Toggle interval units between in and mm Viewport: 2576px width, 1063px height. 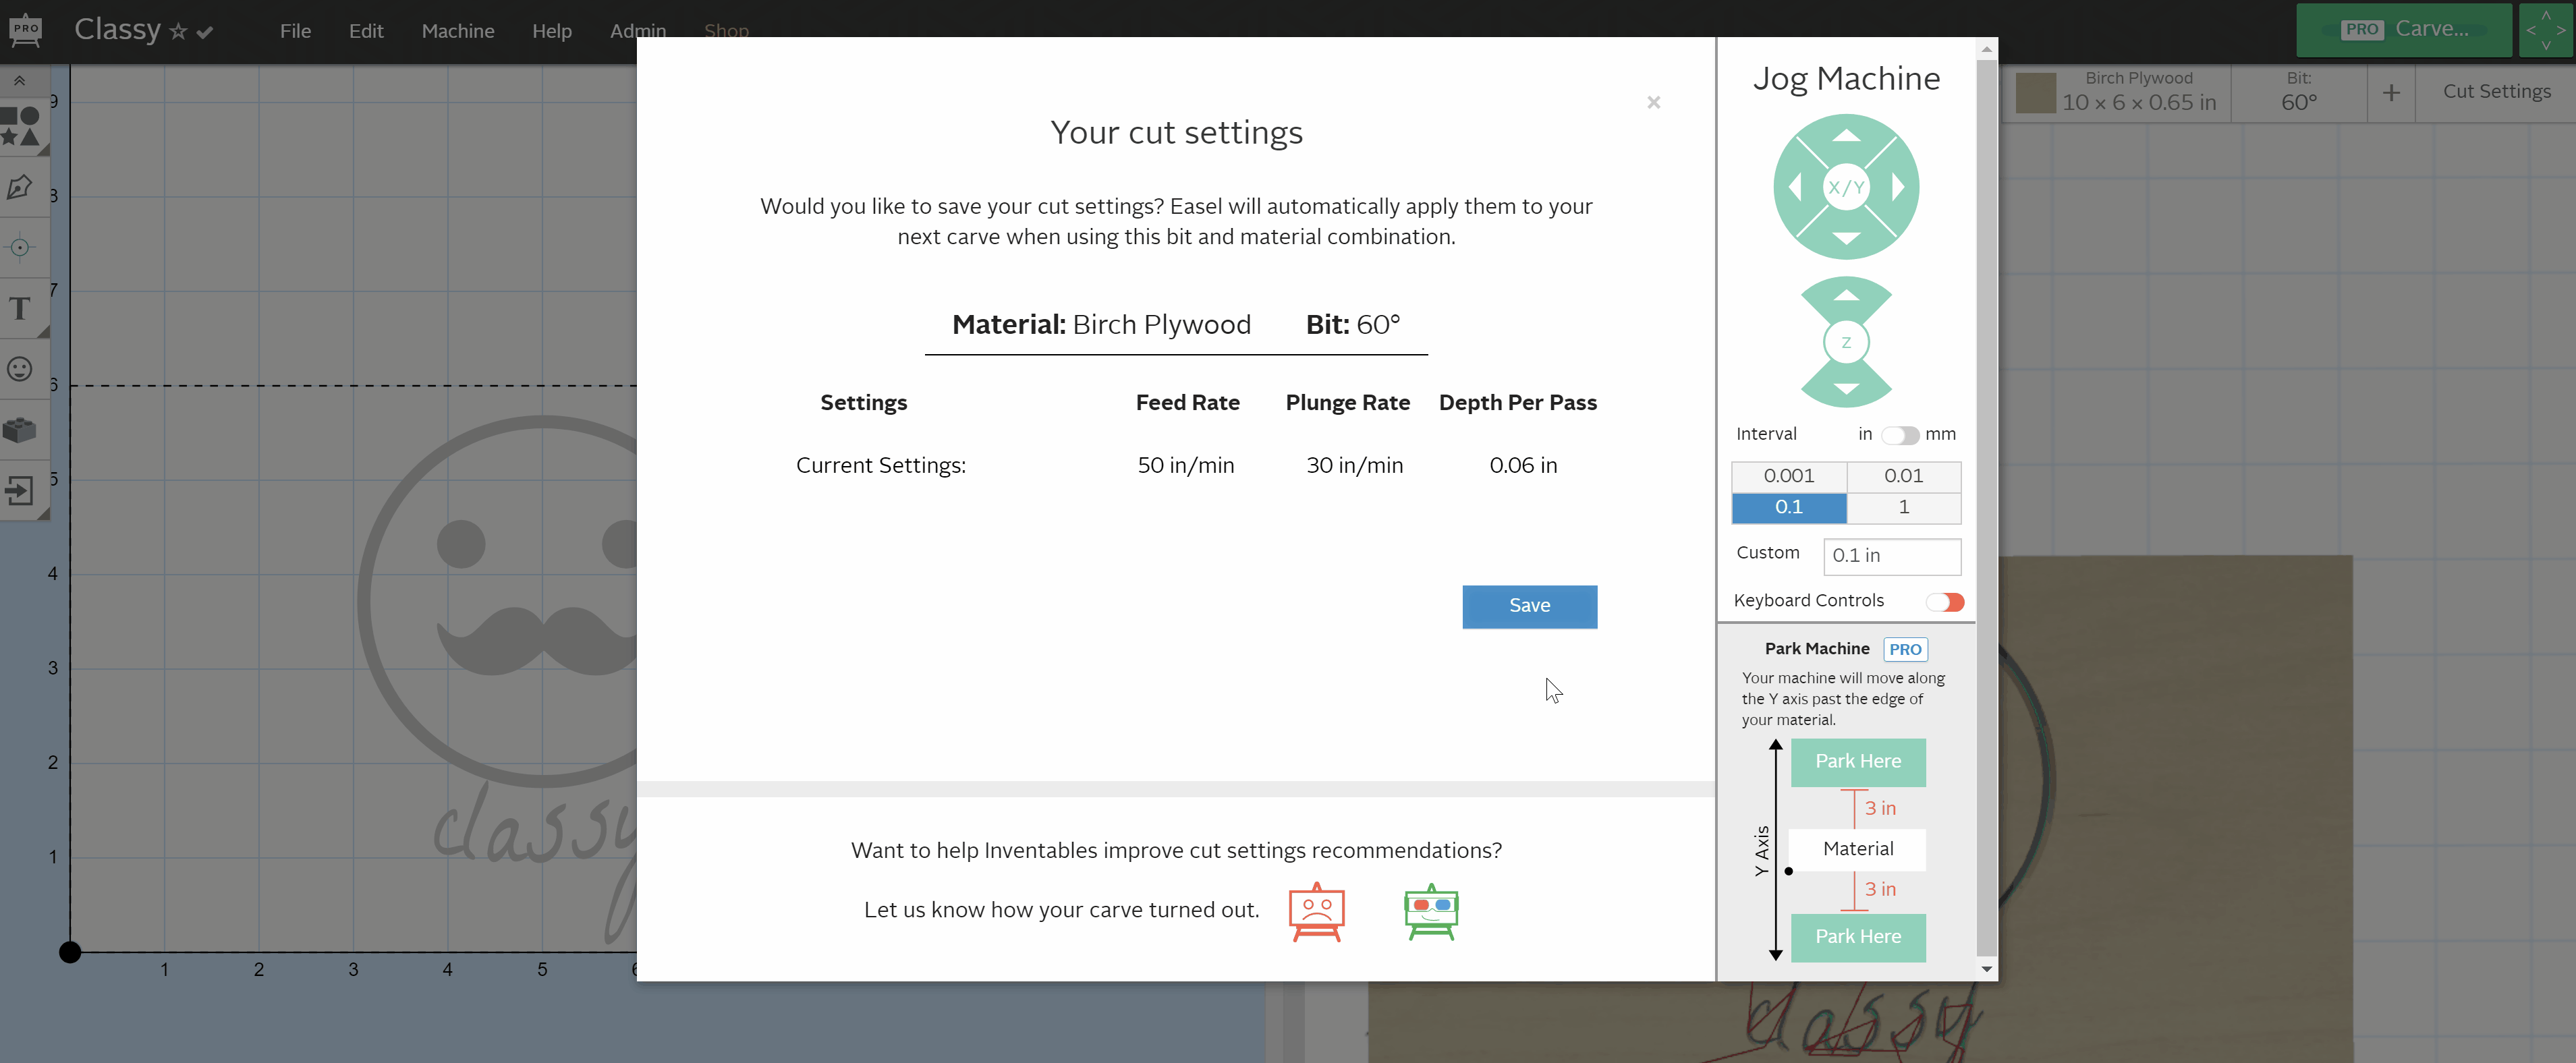tap(1899, 435)
